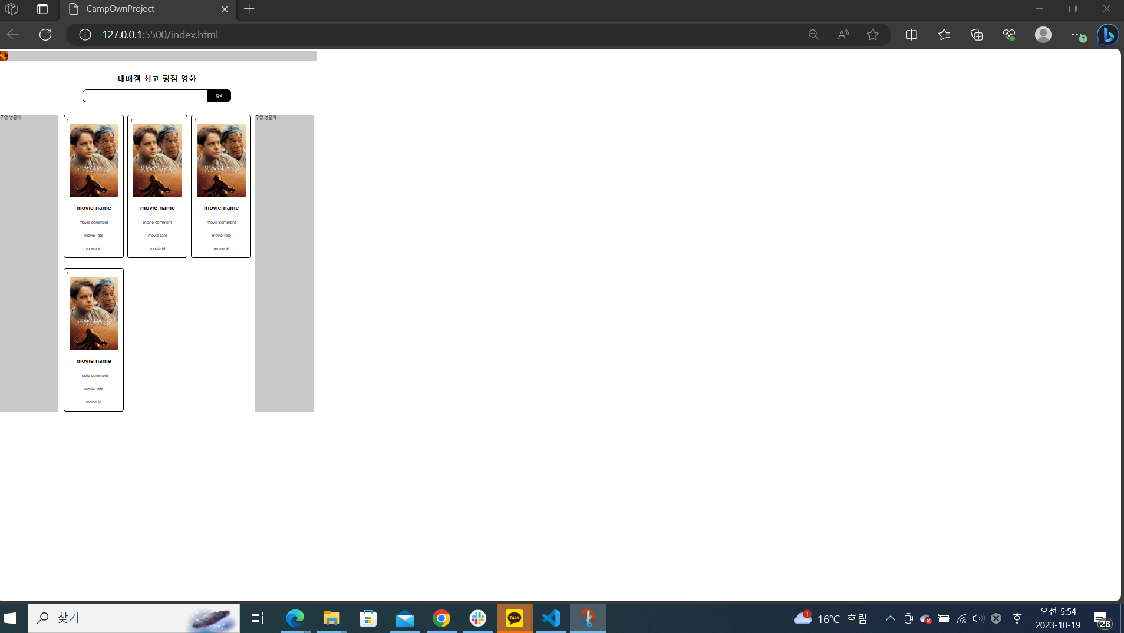1124x633 pixels.
Task: Click 'movie id' on the bottom card
Action: [94, 402]
